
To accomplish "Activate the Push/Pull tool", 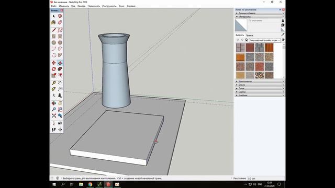I will point(60,63).
